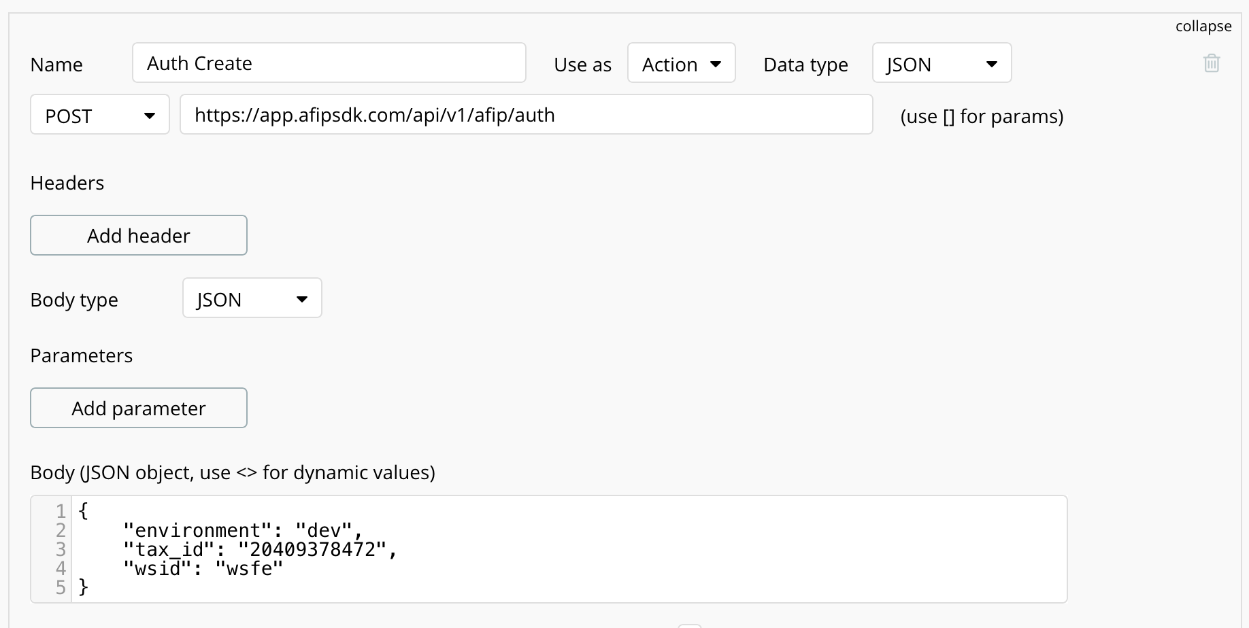Expand the Body type JSON dropdown

click(x=252, y=298)
